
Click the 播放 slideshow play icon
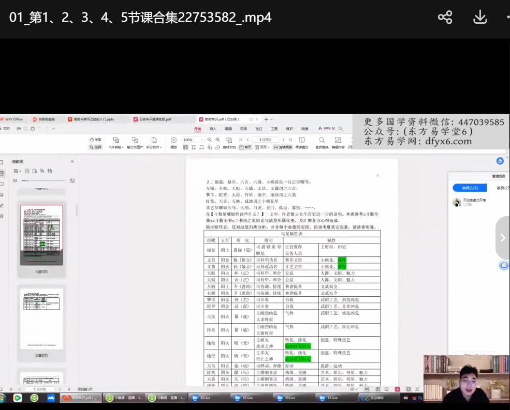(x=173, y=143)
